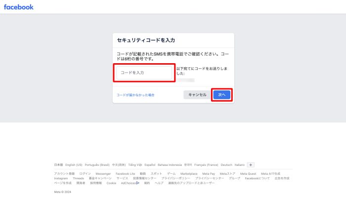Open the Cookie footer link

(x=111, y=183)
